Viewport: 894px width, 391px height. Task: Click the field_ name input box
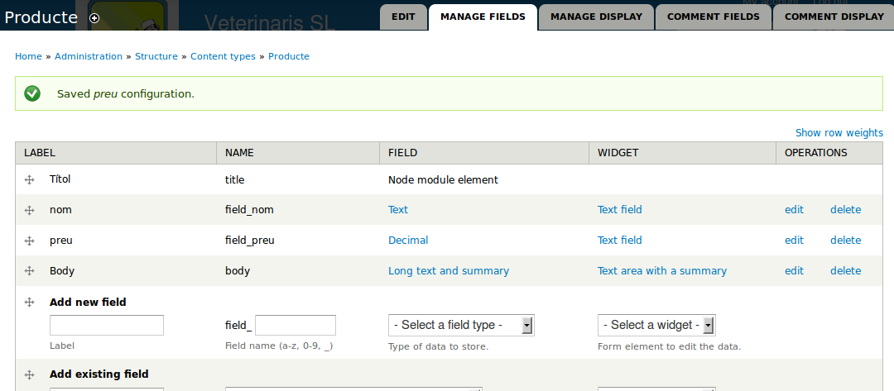tap(296, 326)
